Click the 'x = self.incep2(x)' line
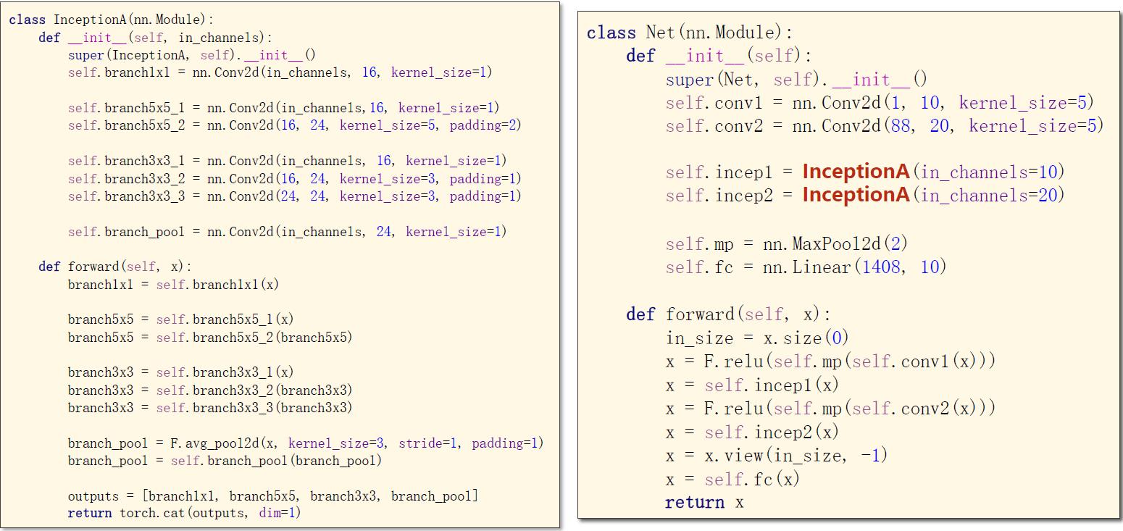This screenshot has width=1123, height=531. tap(752, 432)
